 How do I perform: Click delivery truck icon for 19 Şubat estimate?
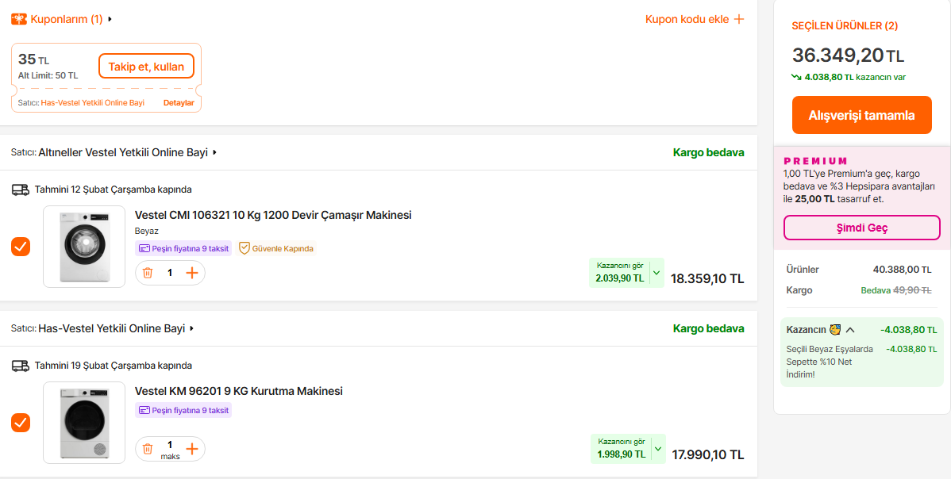[x=21, y=366]
